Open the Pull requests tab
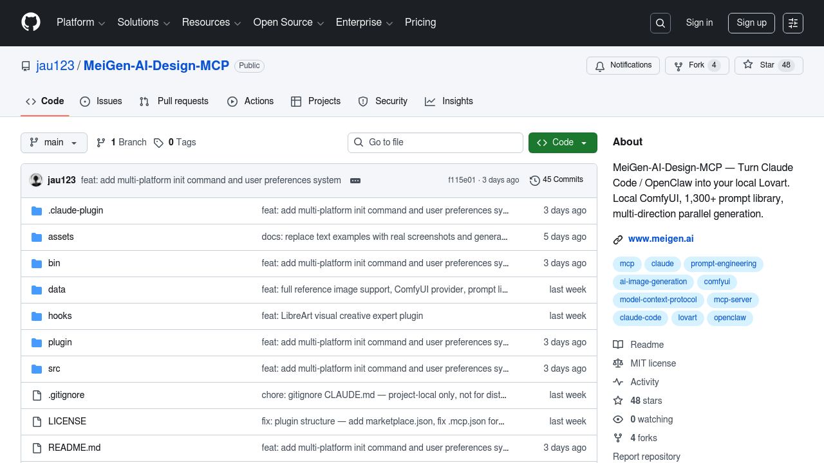 [174, 102]
